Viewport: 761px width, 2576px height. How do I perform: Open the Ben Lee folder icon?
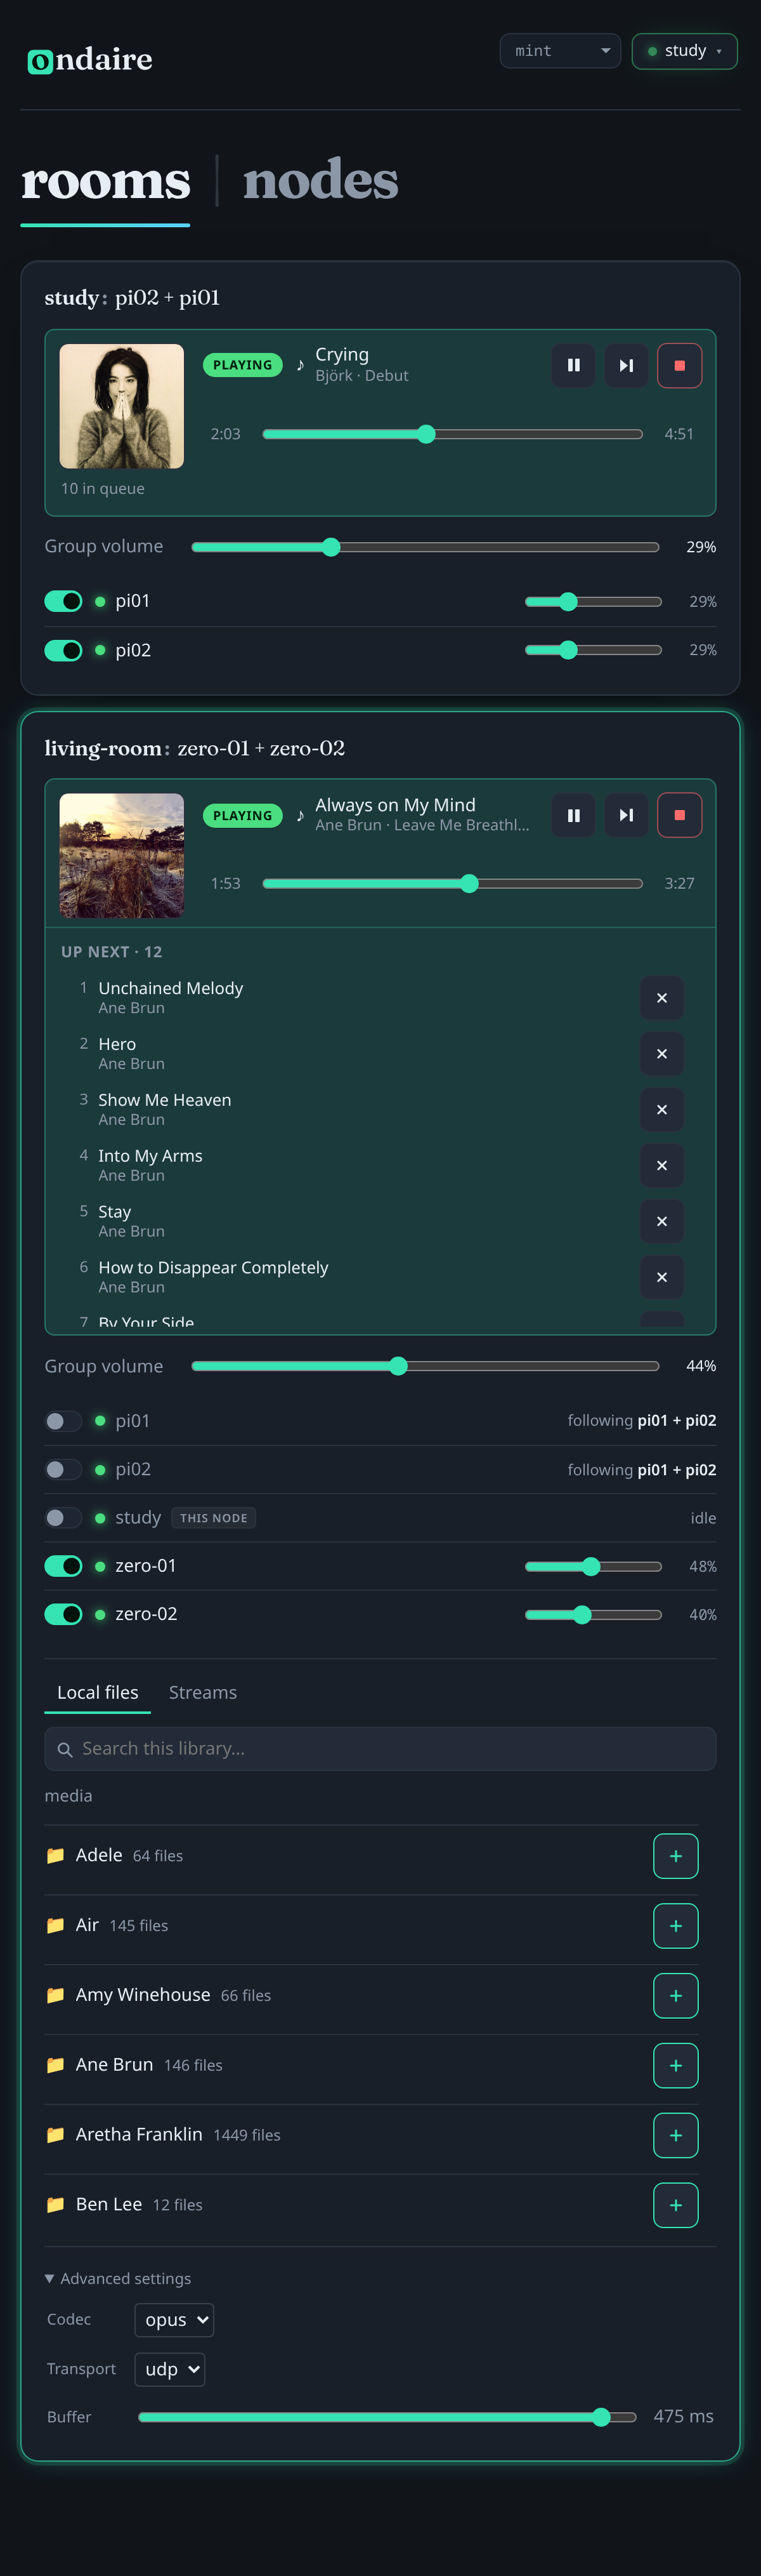pos(55,2205)
